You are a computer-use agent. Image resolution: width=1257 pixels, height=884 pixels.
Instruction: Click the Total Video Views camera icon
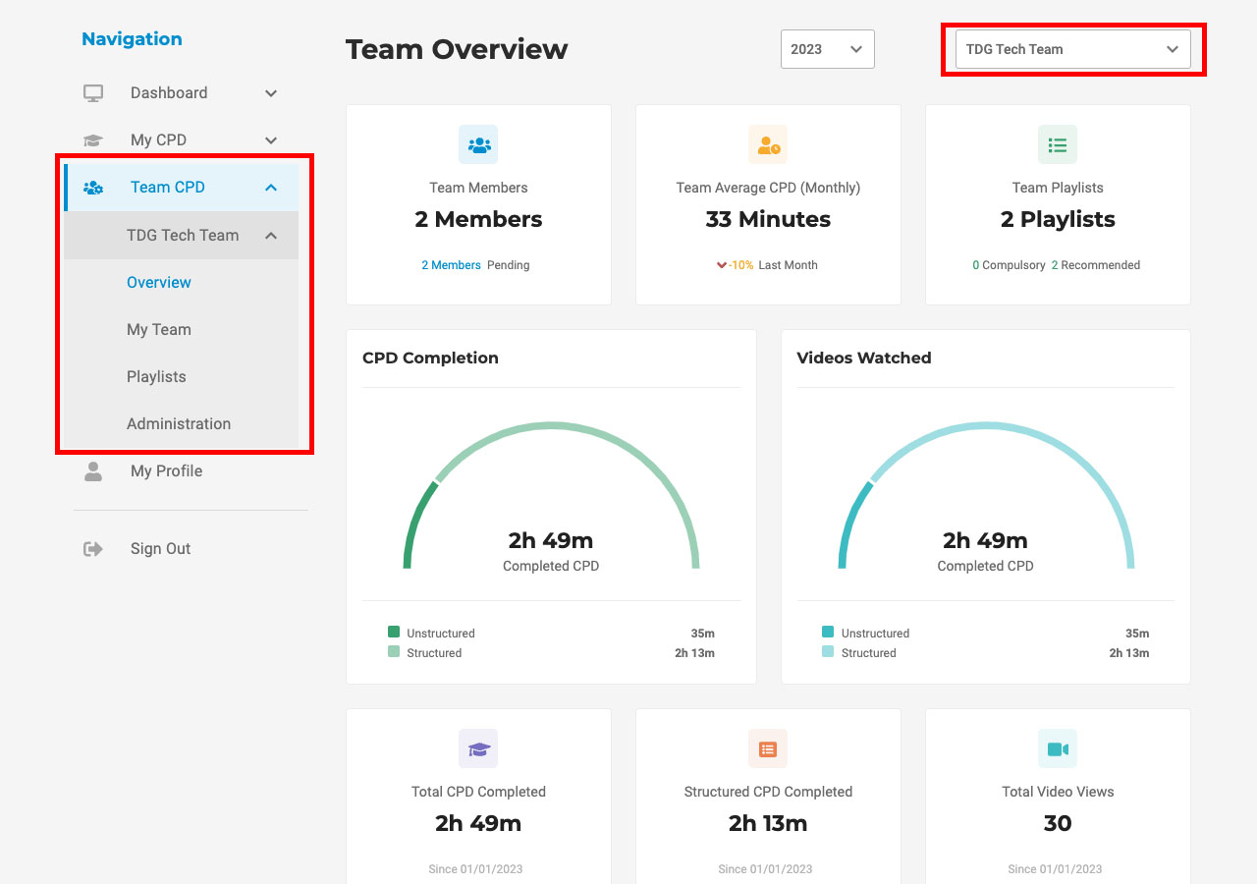[x=1058, y=748]
